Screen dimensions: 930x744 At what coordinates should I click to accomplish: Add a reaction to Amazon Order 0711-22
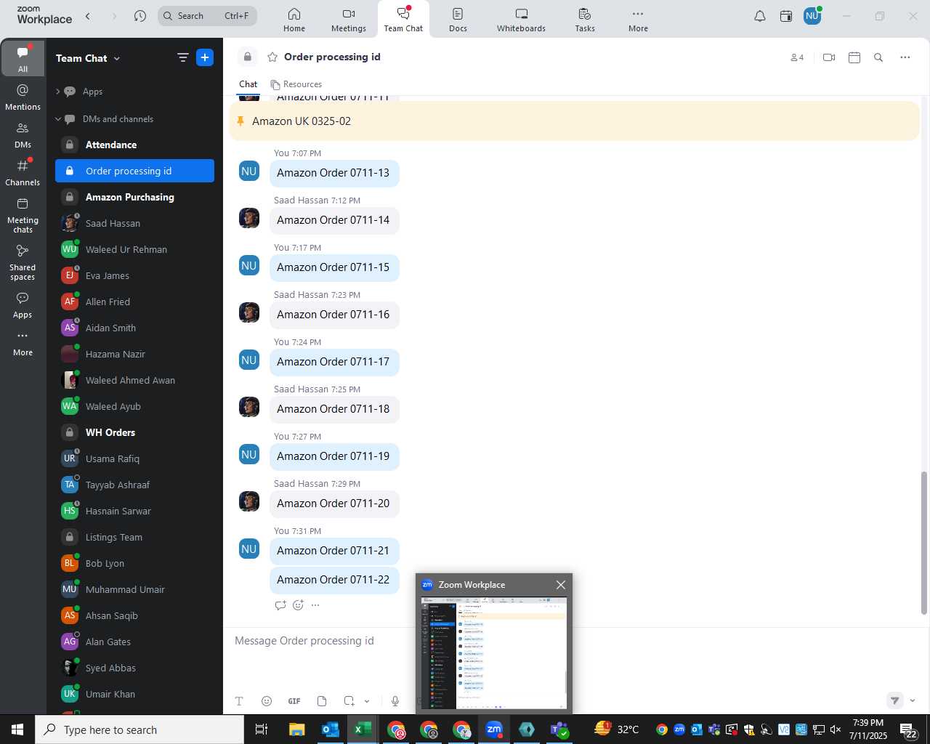click(x=298, y=605)
